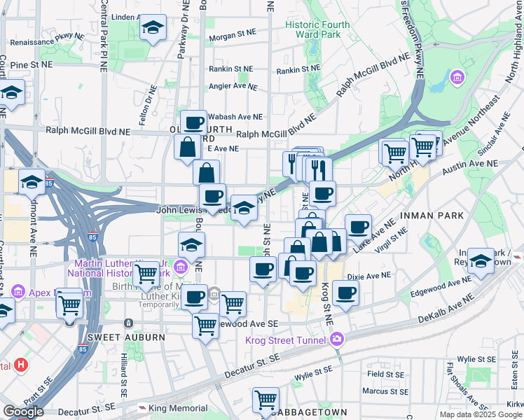
Task: Click the shopping bag marker below E Ave NE bag
Action: point(207,174)
